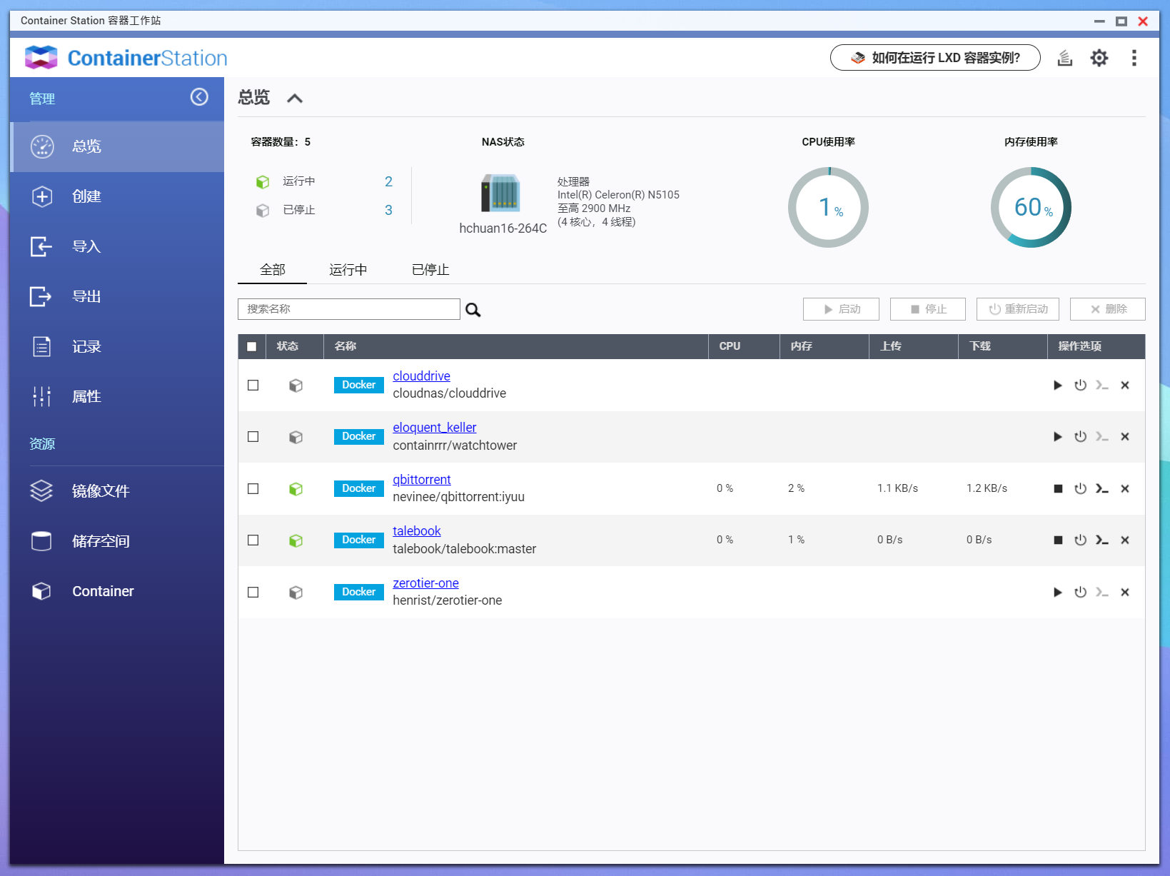Open the Export (导出) sidebar item
The width and height of the screenshot is (1170, 876).
(117, 296)
